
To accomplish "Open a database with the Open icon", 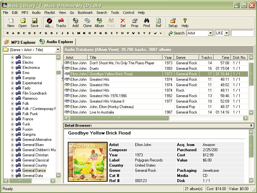I will [22, 23].
